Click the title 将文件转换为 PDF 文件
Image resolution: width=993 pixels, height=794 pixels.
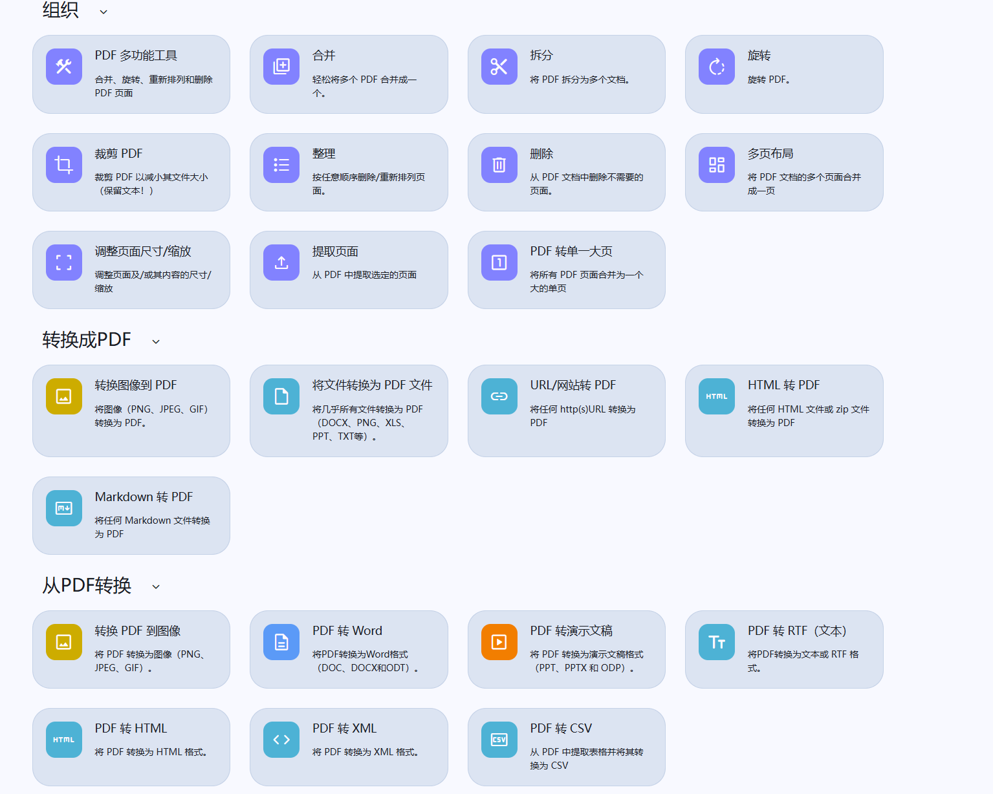click(373, 385)
